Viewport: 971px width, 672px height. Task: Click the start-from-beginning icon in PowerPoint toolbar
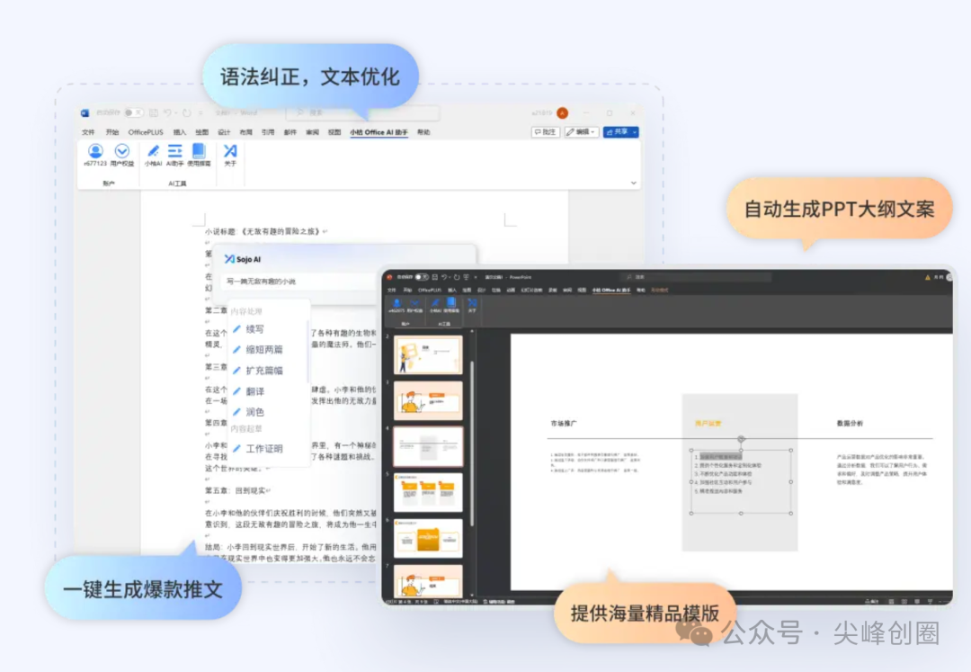point(467,277)
